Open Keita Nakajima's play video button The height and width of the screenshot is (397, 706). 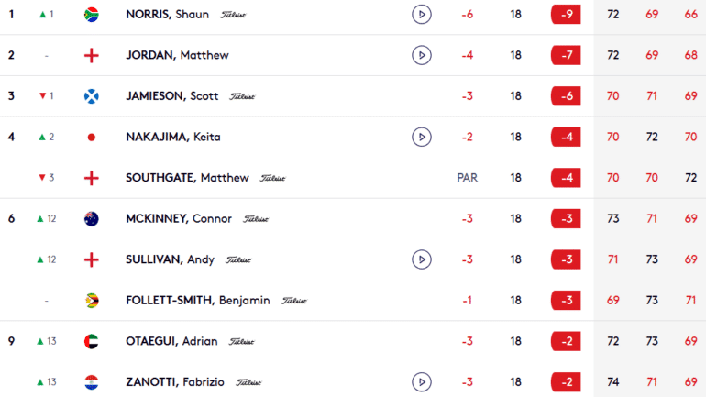point(422,137)
